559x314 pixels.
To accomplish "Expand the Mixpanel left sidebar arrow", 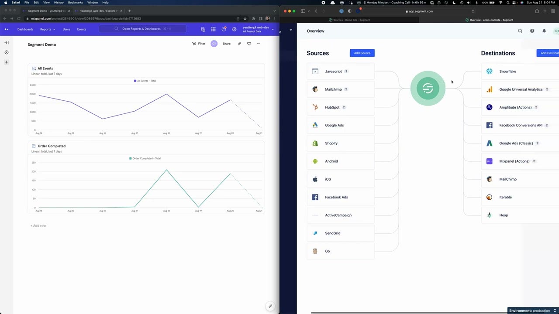I will (x=7, y=43).
